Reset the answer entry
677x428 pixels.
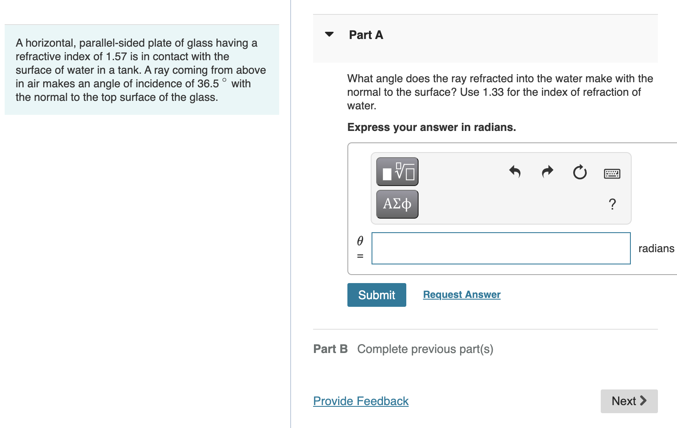[580, 172]
